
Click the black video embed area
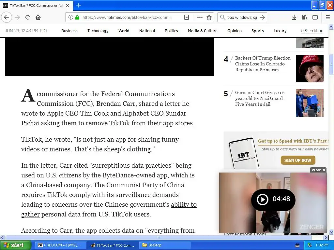(x=109, y=57)
